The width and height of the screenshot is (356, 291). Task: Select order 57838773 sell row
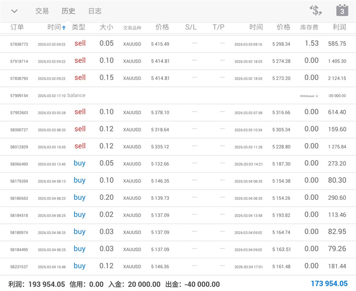click(x=178, y=44)
